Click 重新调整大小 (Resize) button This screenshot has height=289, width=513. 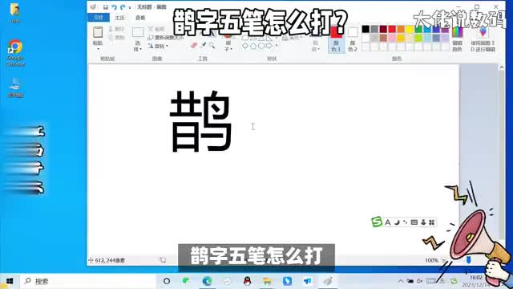(166, 38)
